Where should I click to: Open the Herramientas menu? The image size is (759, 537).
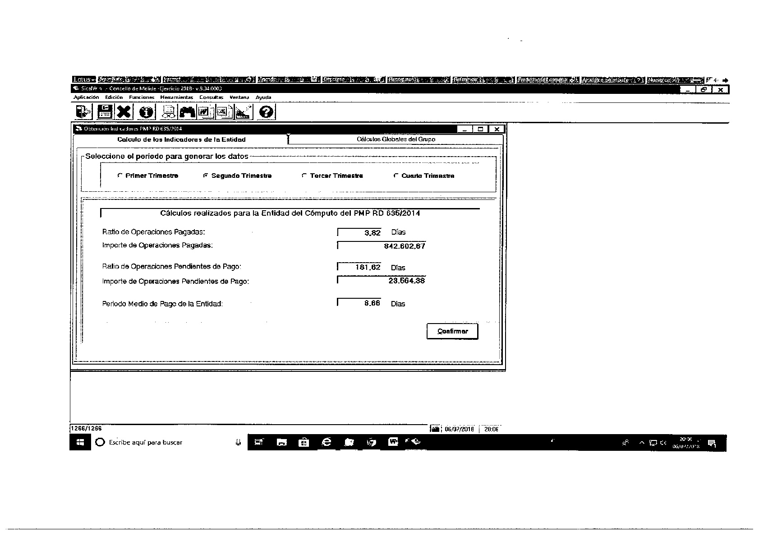pyautogui.click(x=177, y=97)
